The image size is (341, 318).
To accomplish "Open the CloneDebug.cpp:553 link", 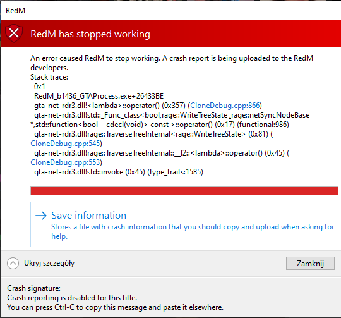I will 65,162.
